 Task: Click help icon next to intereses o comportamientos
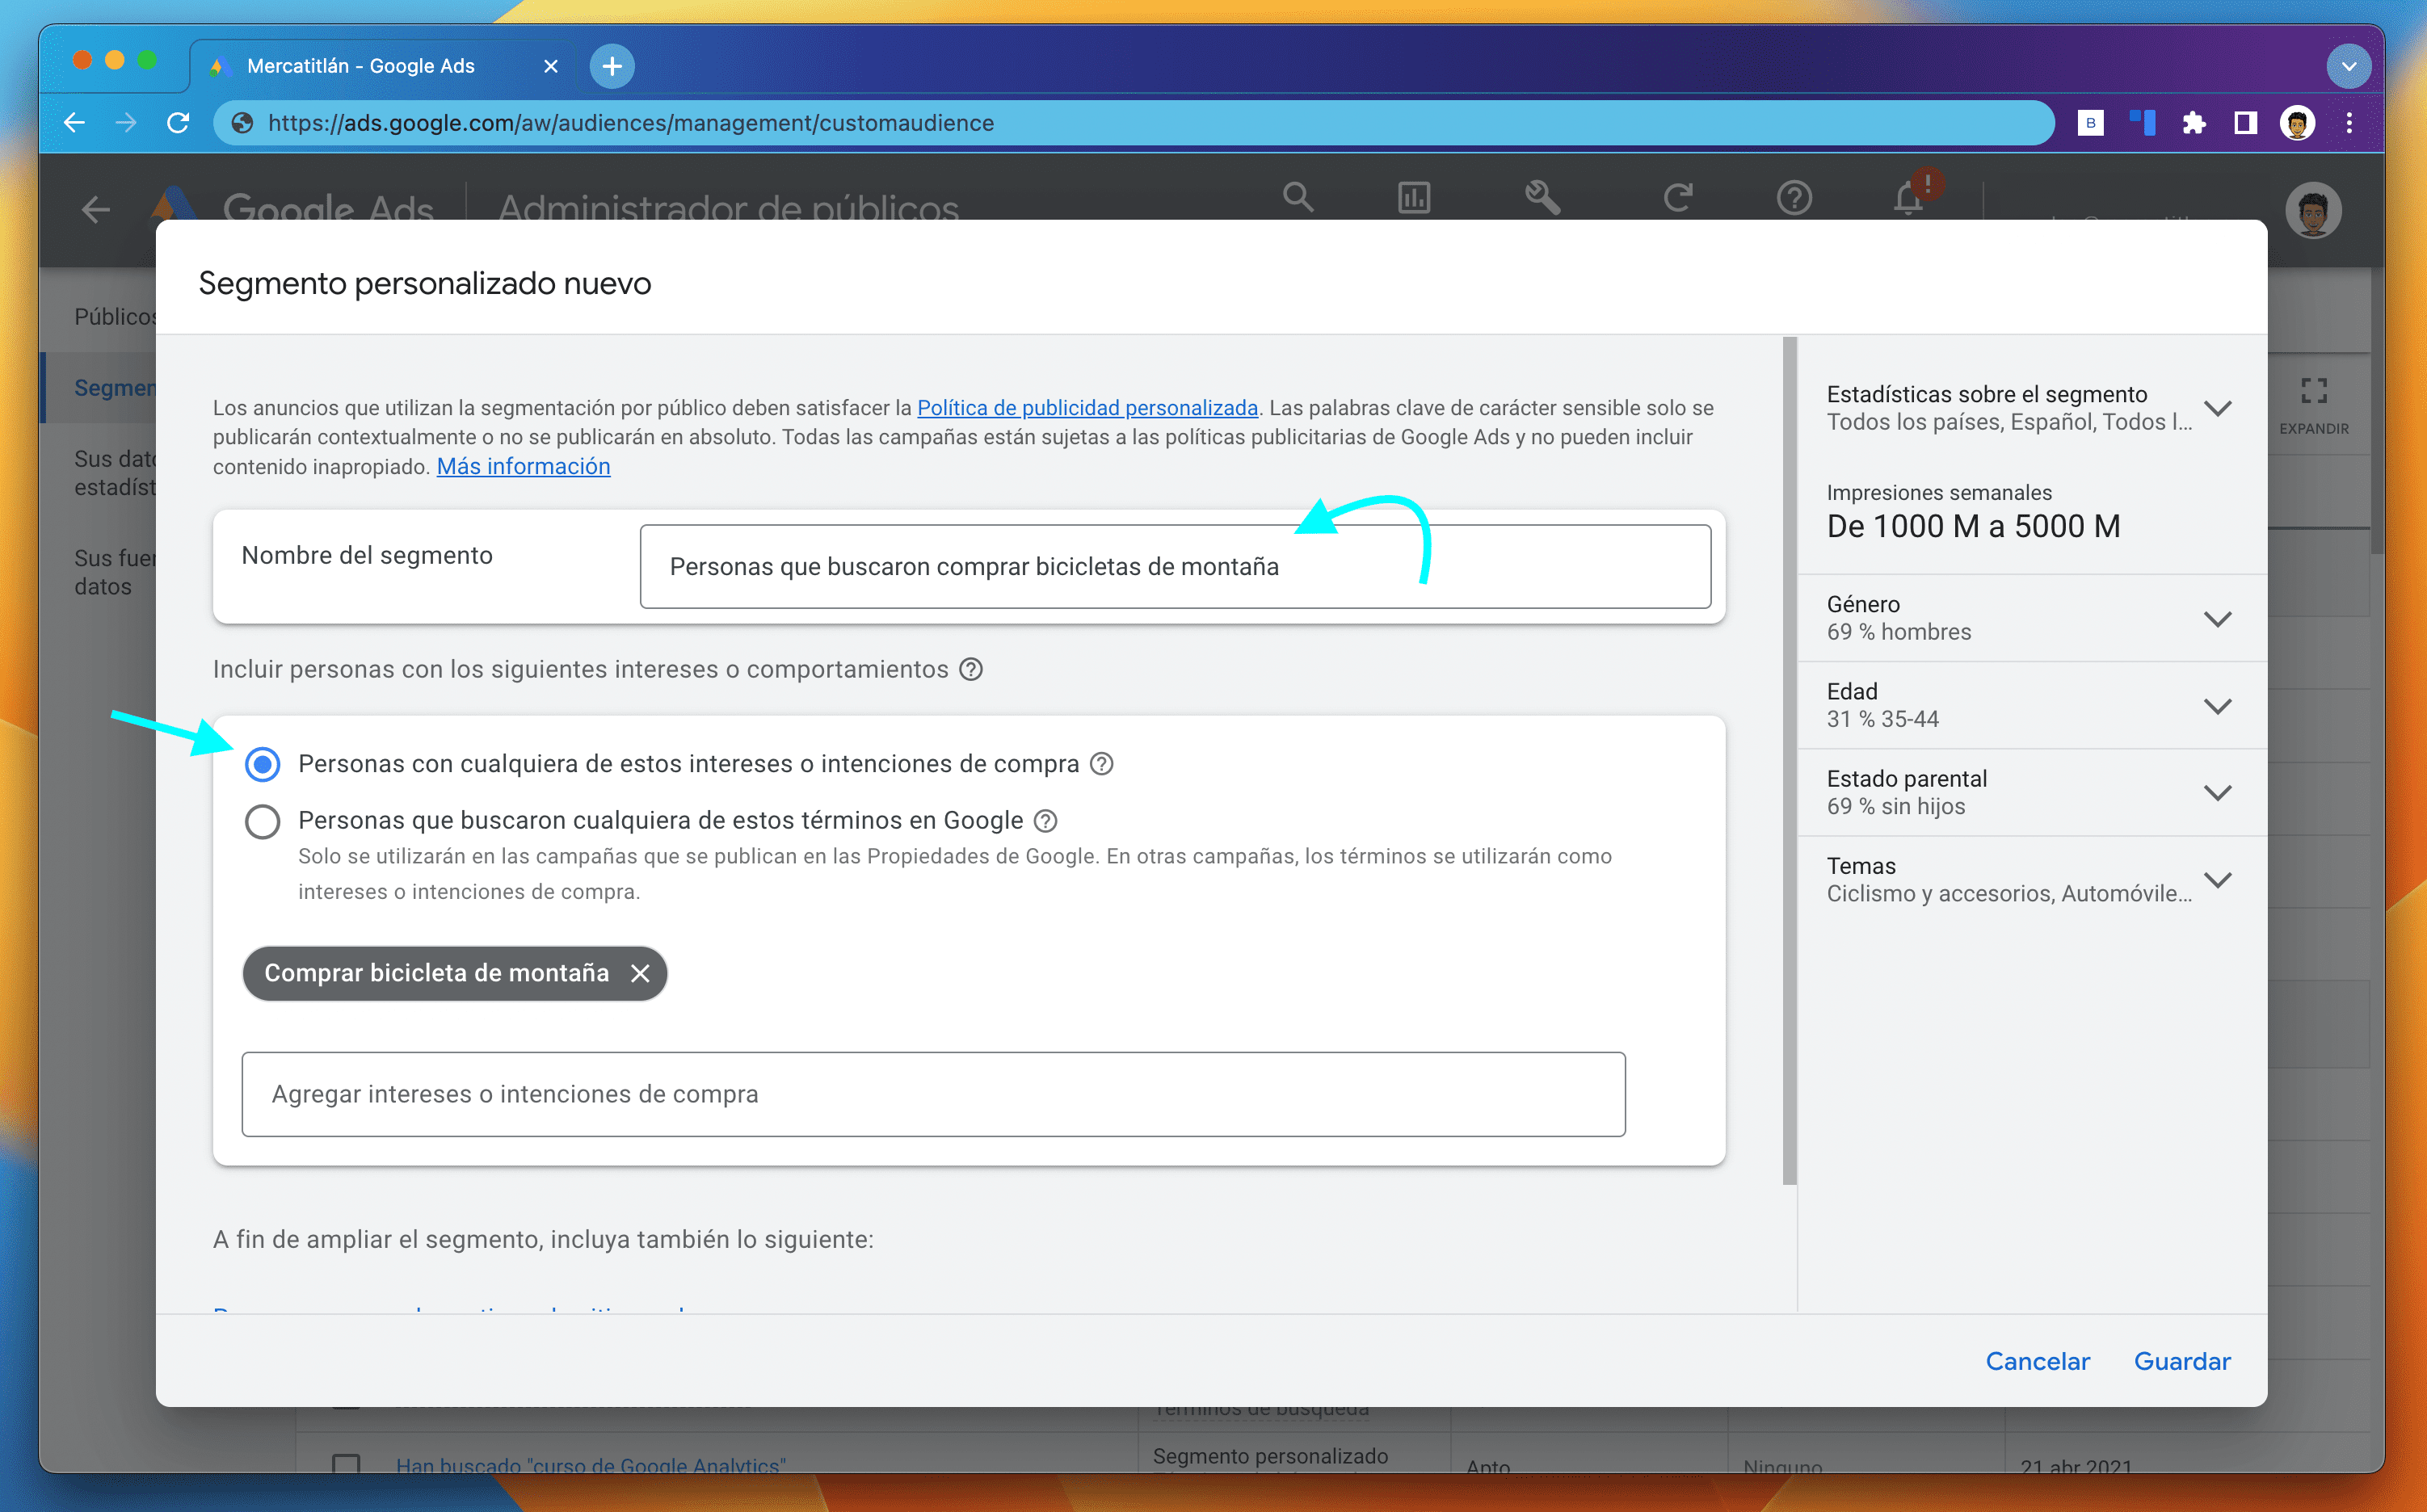[970, 669]
